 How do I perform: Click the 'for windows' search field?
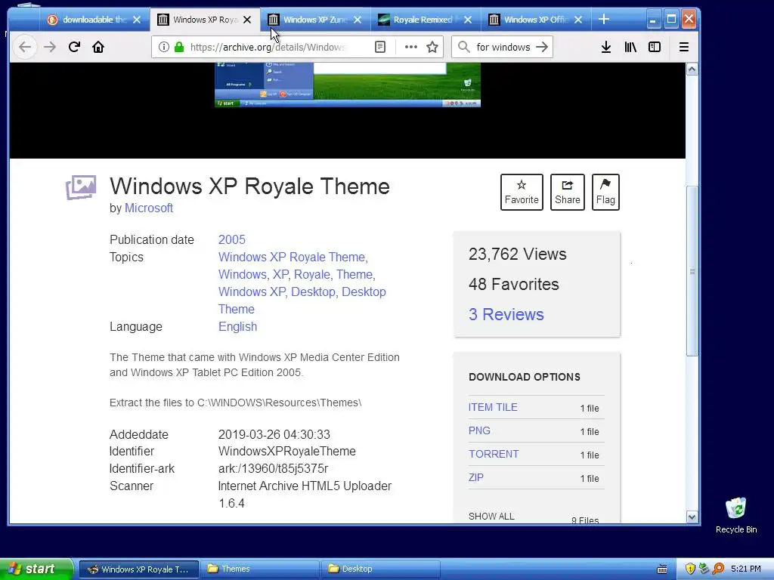503,47
